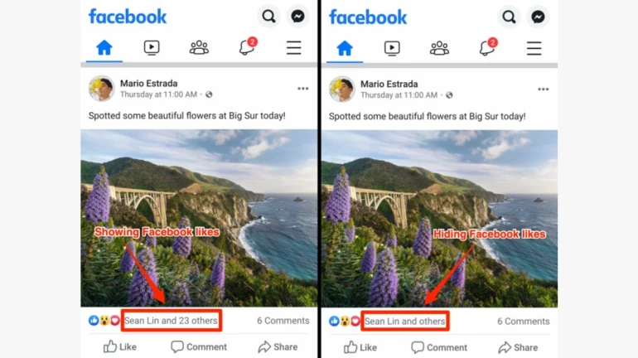The image size is (638, 358).
Task: Tap Comment button in right screen
Action: pos(439,347)
